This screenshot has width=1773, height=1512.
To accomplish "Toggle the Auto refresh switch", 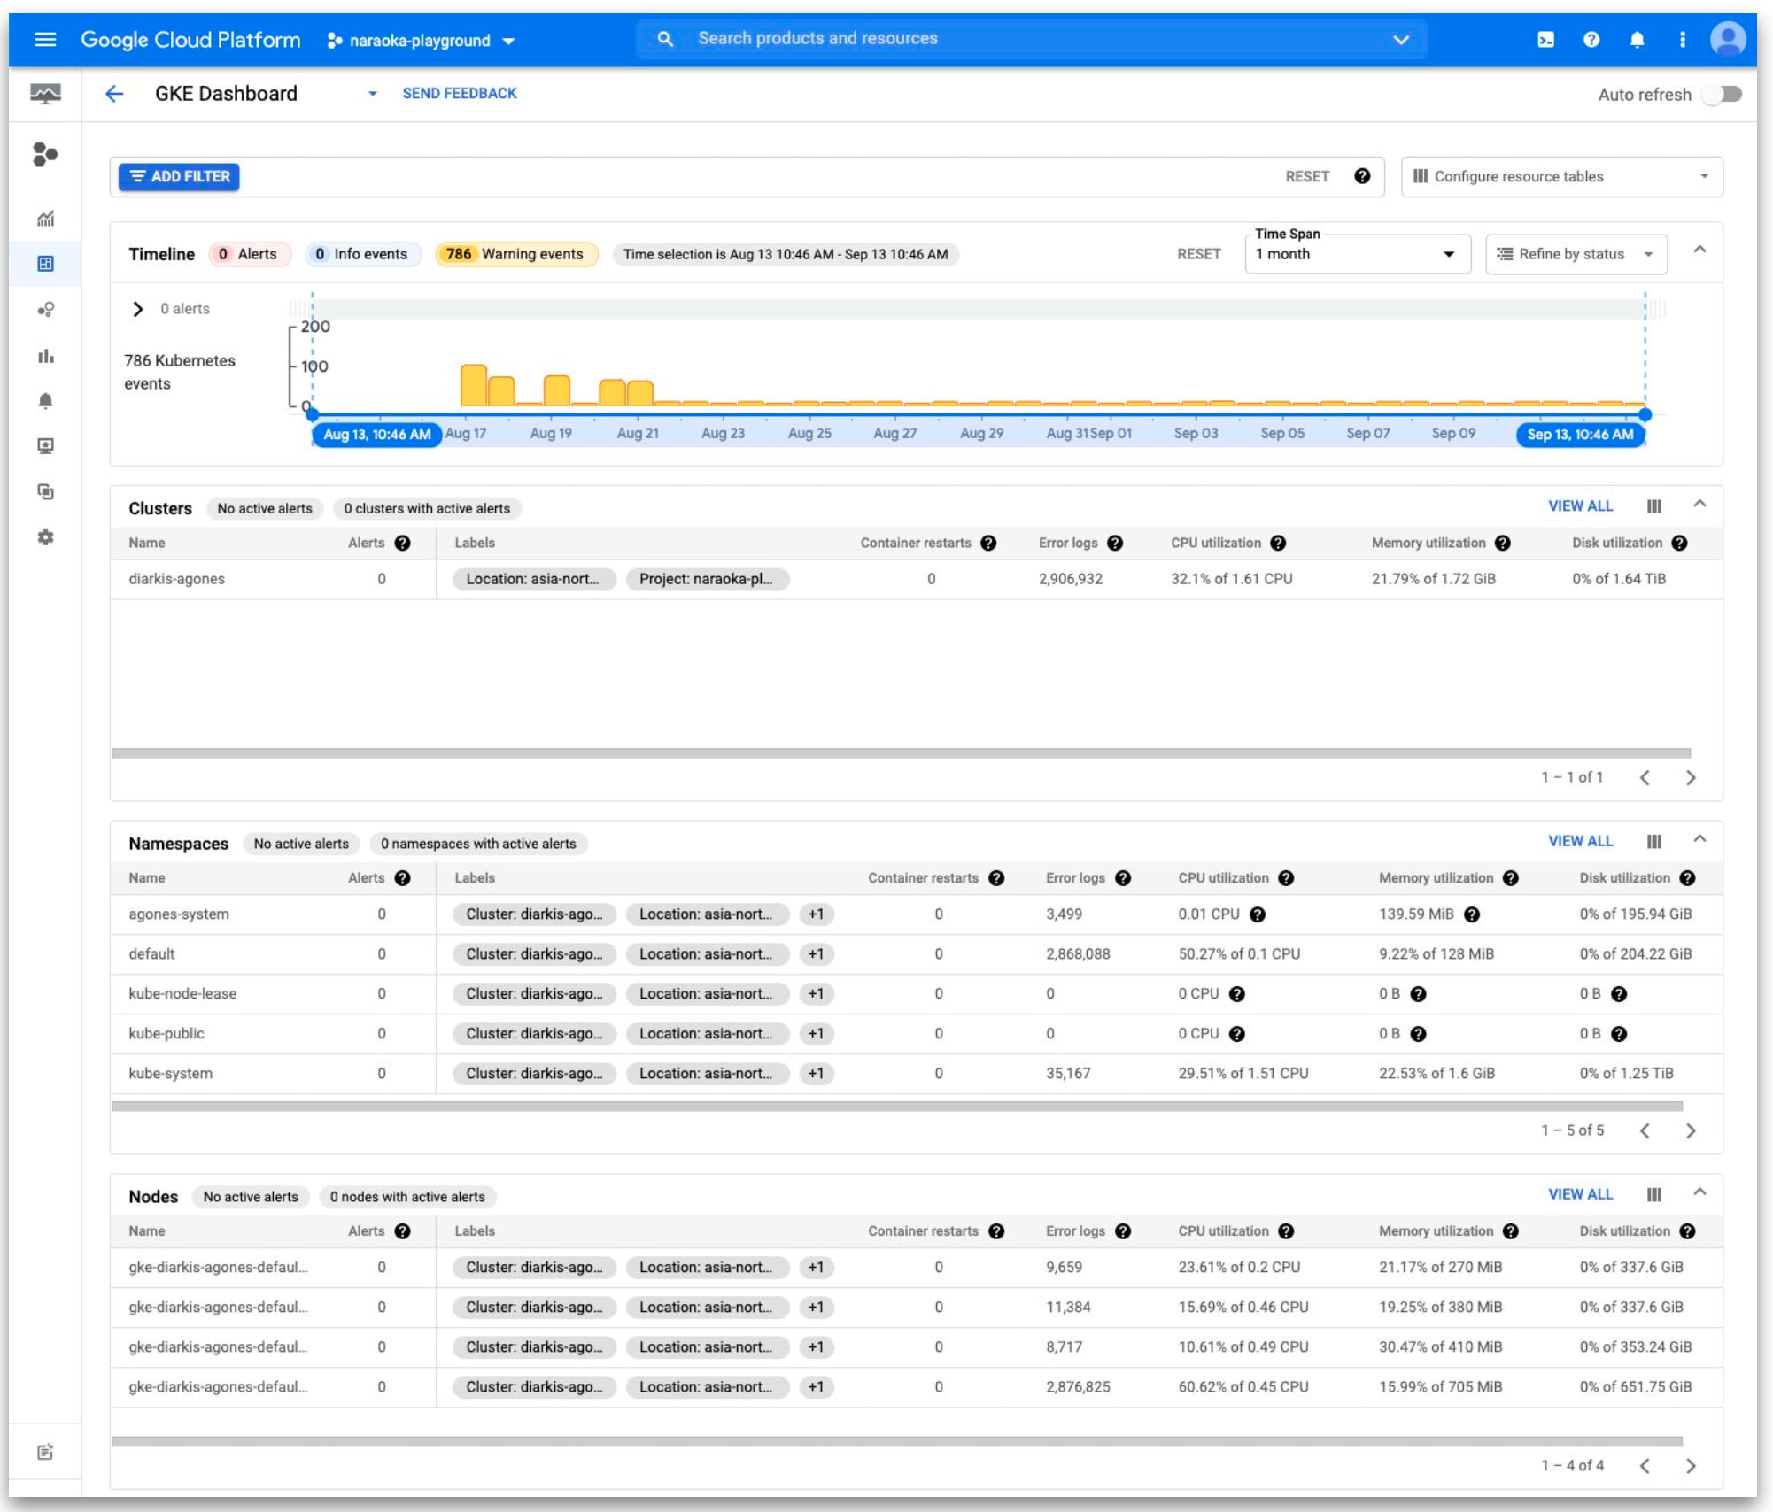I will point(1723,94).
